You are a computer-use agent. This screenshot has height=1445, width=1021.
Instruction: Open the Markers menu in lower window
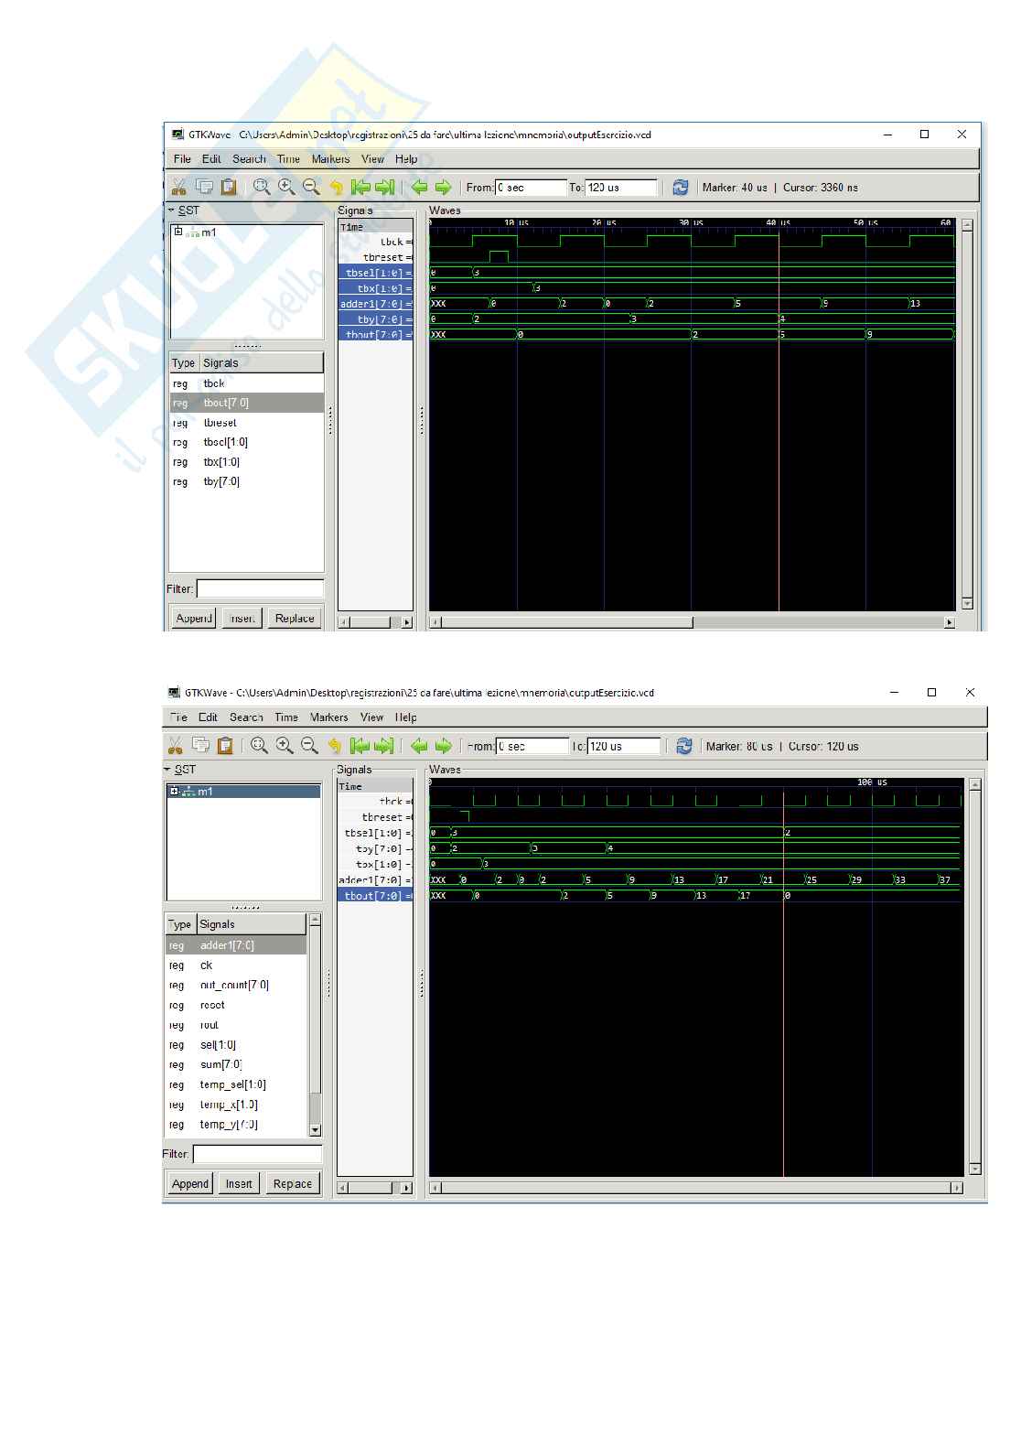[x=328, y=717]
